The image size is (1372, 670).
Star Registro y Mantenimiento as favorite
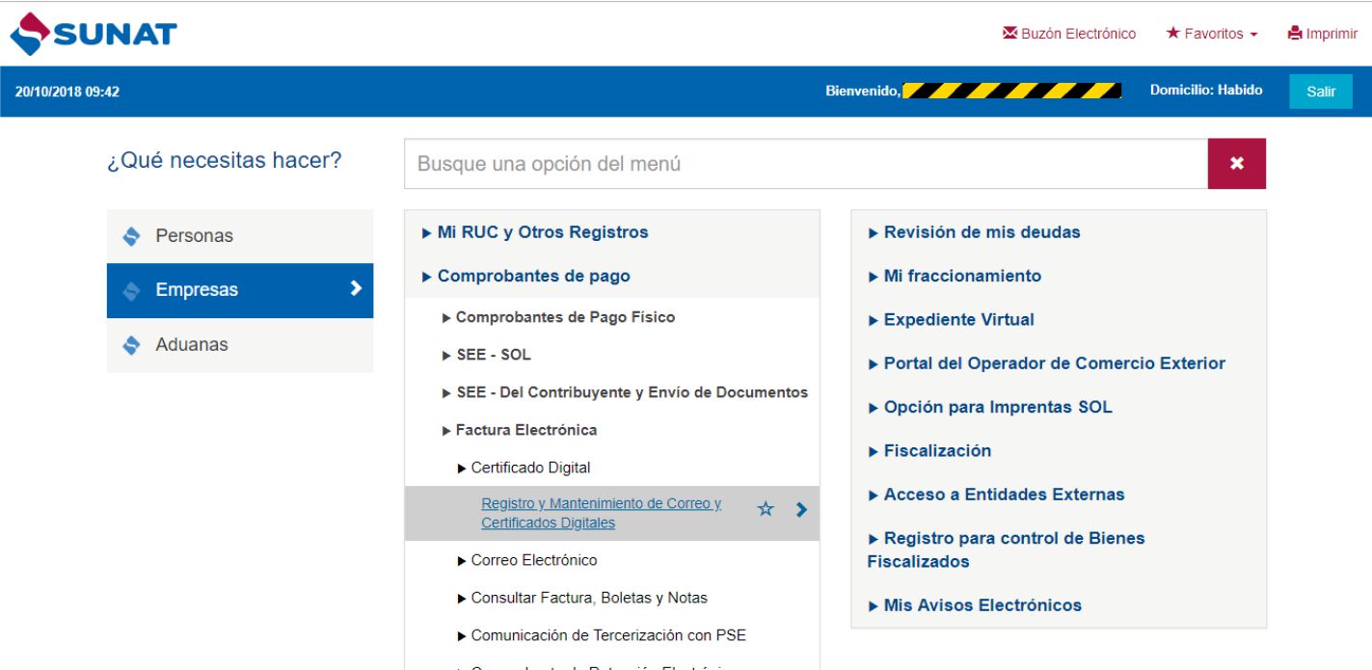(x=766, y=510)
